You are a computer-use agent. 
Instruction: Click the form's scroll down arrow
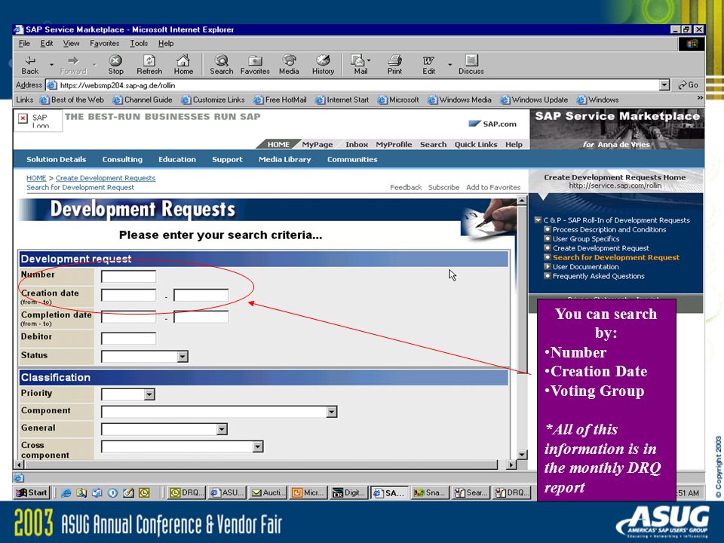[522, 454]
